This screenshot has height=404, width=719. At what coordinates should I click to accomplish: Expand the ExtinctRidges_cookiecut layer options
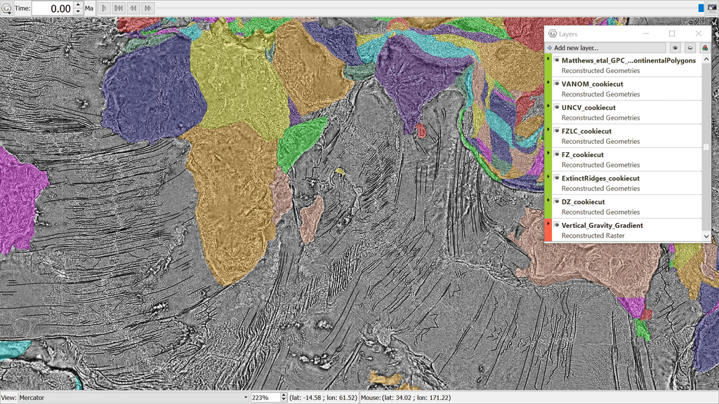pos(548,178)
